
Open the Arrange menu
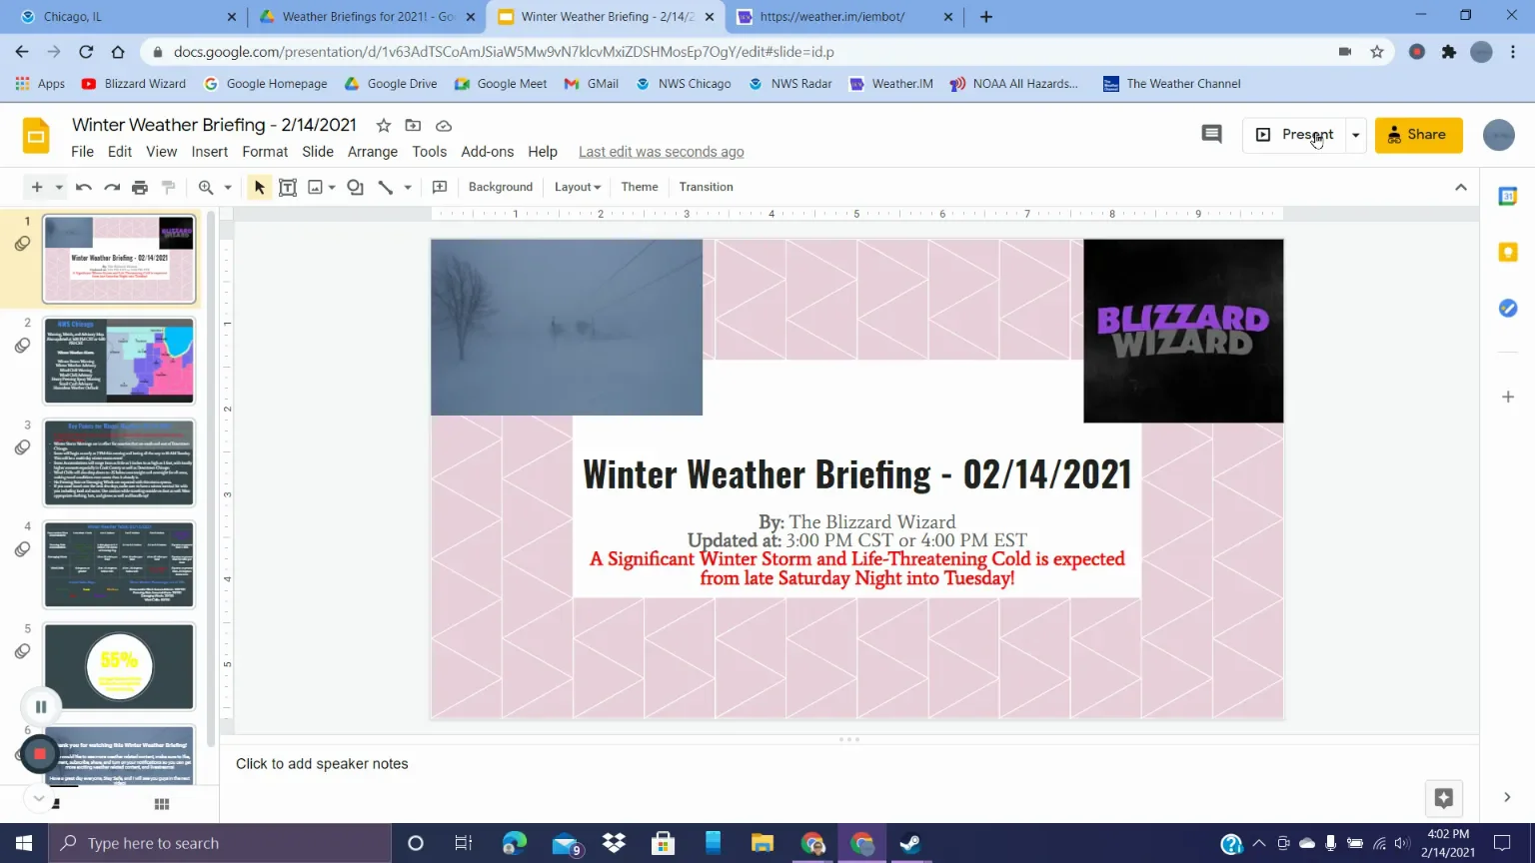(373, 152)
